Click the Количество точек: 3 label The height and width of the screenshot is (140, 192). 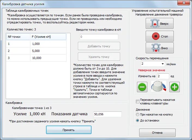[21, 29]
